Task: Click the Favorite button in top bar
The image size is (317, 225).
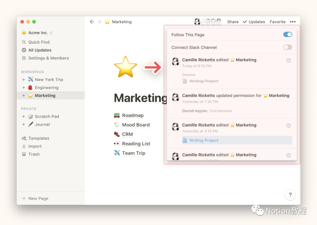Action: [x=277, y=22]
